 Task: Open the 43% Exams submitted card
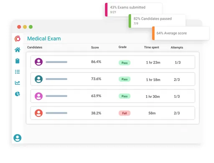click(x=133, y=10)
